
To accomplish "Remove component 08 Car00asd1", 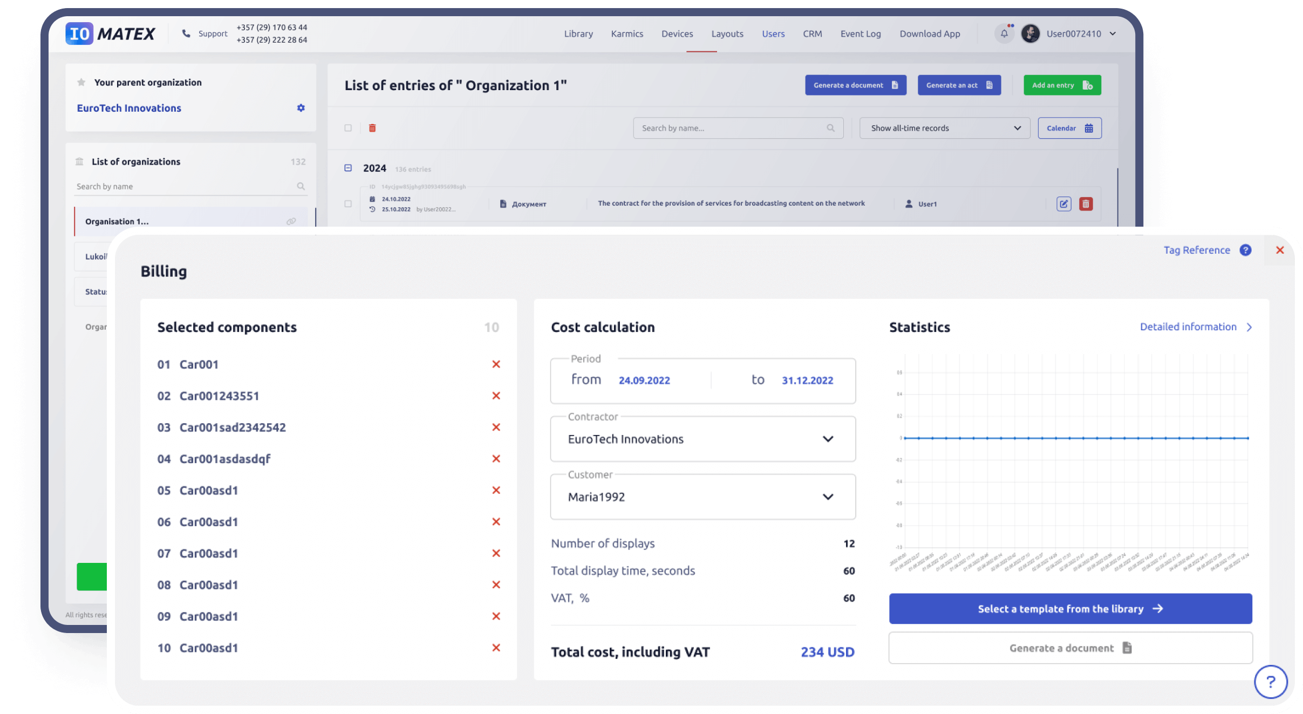I will [496, 584].
